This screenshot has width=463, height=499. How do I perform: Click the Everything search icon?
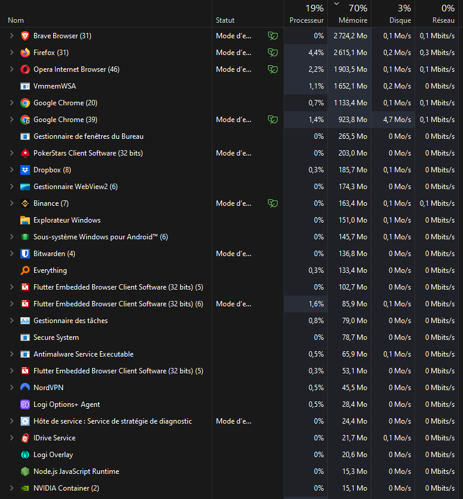coord(25,270)
